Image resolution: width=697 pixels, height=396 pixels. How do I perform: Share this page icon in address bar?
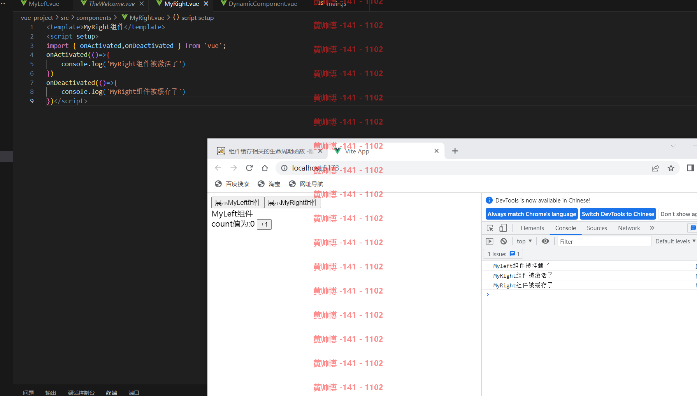655,168
